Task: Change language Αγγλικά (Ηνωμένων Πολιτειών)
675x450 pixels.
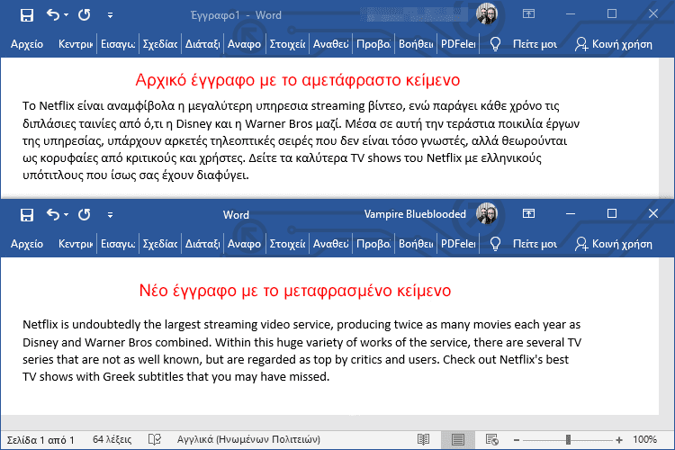Action: (248, 439)
